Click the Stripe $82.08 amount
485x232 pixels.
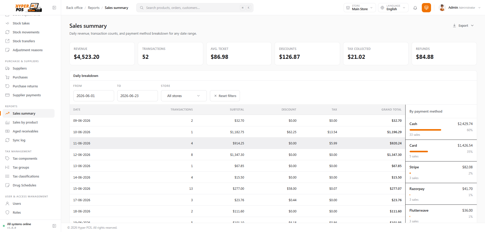[467, 167]
